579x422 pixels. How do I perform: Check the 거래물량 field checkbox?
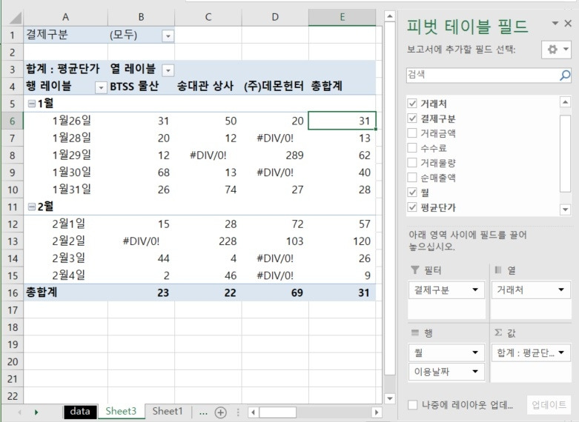coord(412,163)
